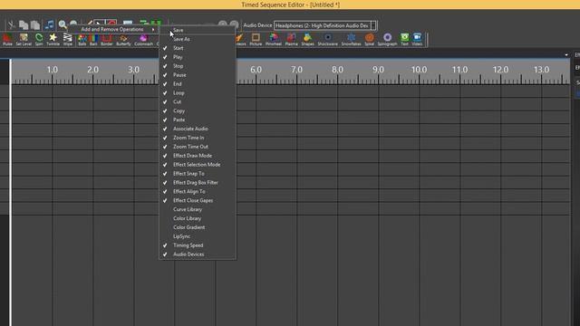Viewport: 580px width, 326px height.
Task: Click the small dropdown arrow above timeline
Action: (x=566, y=55)
